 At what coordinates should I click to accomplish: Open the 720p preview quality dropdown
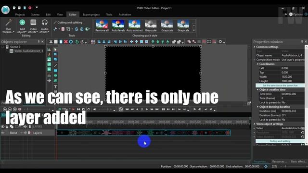coord(70,109)
